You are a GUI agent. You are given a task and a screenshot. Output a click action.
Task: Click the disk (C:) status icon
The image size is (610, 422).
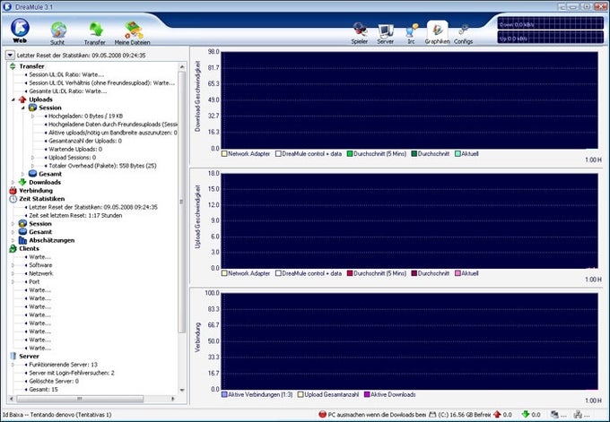pos(432,415)
